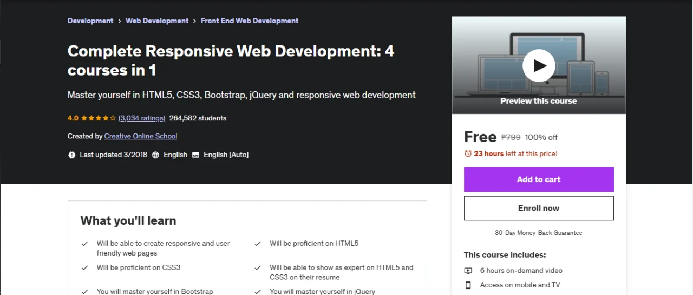
Task: Open the Web Development breadcrumb
Action: (157, 21)
